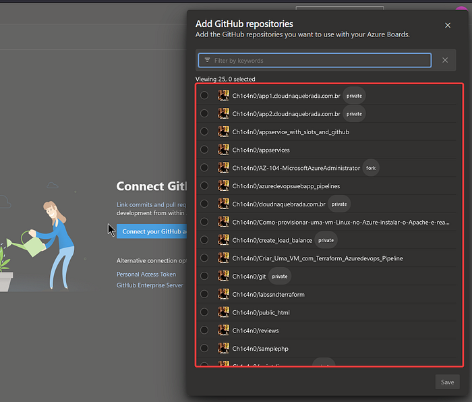Click the 'Viewing 25, 0 selected' status text

tap(225, 79)
